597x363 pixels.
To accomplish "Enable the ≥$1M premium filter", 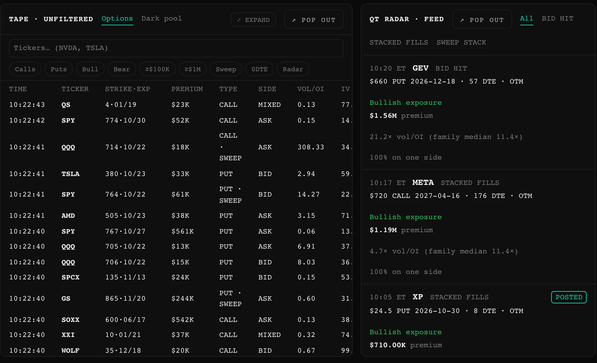I will pyautogui.click(x=193, y=69).
